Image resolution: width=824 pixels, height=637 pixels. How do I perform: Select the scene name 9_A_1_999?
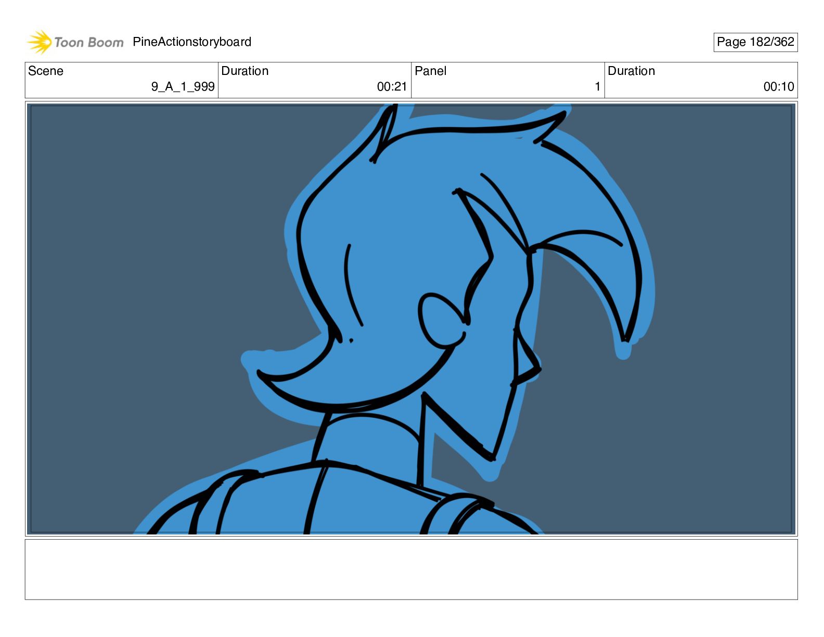(x=183, y=87)
